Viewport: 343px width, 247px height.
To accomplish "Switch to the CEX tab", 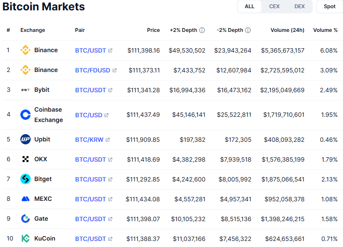I will [x=274, y=6].
